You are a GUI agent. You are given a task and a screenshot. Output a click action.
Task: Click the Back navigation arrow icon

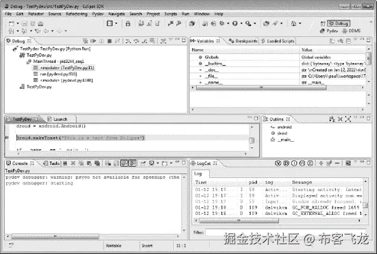click(x=46, y=31)
